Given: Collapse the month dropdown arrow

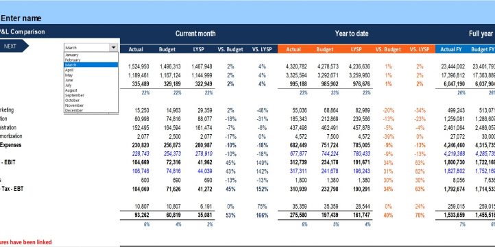Looking at the screenshot, I should coord(113,48).
